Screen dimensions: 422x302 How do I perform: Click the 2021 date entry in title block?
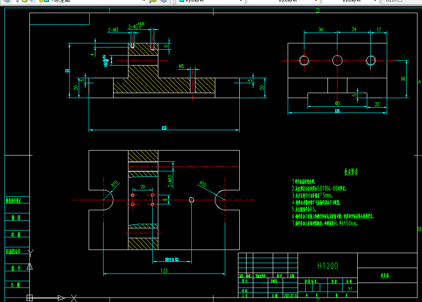pyautogui.click(x=290, y=295)
